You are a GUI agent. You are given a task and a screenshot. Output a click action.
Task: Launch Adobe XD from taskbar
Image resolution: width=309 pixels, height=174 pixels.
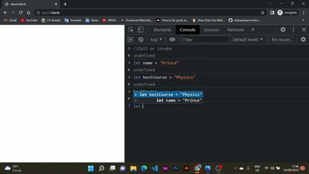[x=165, y=168]
